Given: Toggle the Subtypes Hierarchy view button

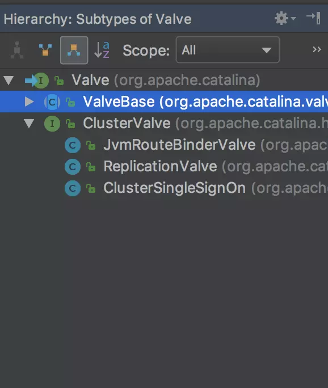Looking at the screenshot, I should point(74,50).
